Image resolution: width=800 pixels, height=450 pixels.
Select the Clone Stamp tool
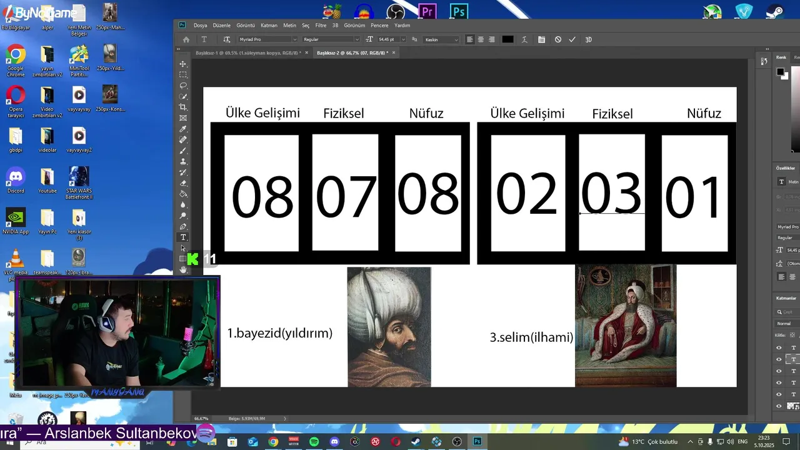pyautogui.click(x=183, y=161)
